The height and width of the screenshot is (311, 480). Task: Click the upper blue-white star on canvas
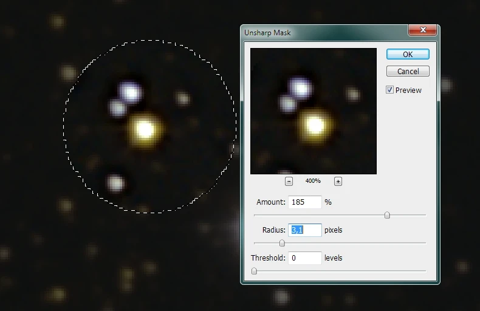131,92
